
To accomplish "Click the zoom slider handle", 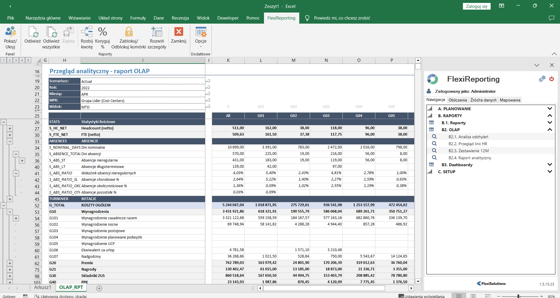I will (x=519, y=296).
